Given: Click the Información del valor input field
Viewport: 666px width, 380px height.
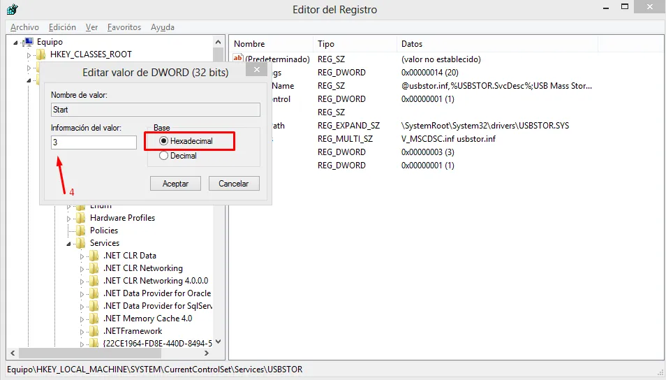Looking at the screenshot, I should click(94, 142).
